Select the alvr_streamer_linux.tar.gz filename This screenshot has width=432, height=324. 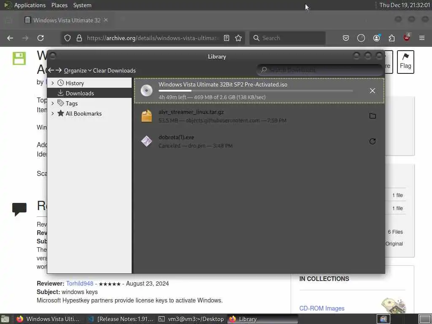click(x=191, y=112)
